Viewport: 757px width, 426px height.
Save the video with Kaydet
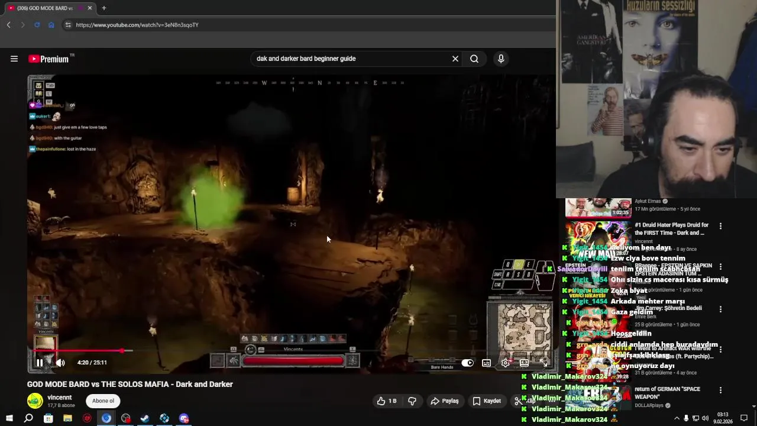click(487, 401)
